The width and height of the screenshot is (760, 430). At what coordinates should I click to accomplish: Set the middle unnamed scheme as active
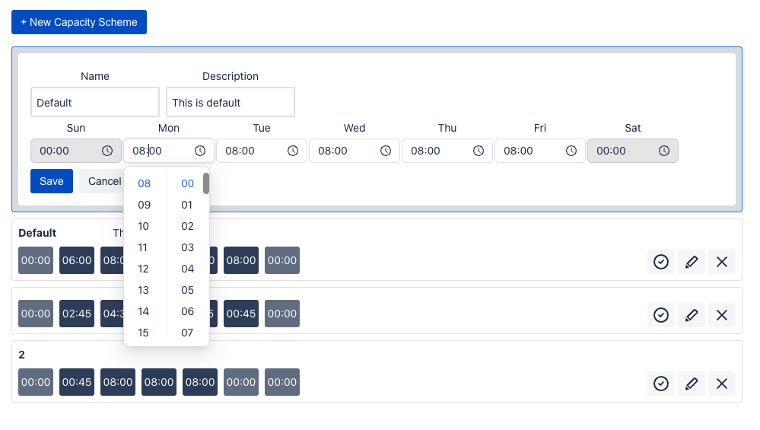(x=661, y=314)
